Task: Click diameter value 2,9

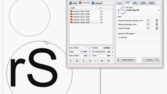Action: (101, 17)
